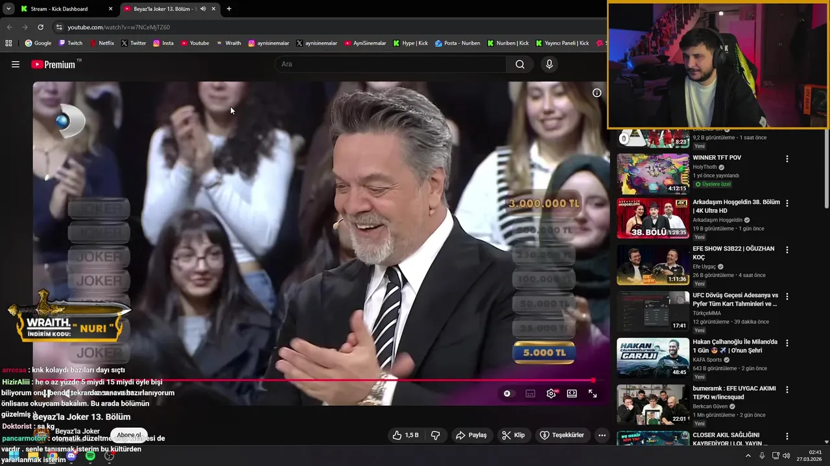Open Beyaz'la Joker channel avatar
This screenshot has height=466, width=830.
(x=43, y=435)
